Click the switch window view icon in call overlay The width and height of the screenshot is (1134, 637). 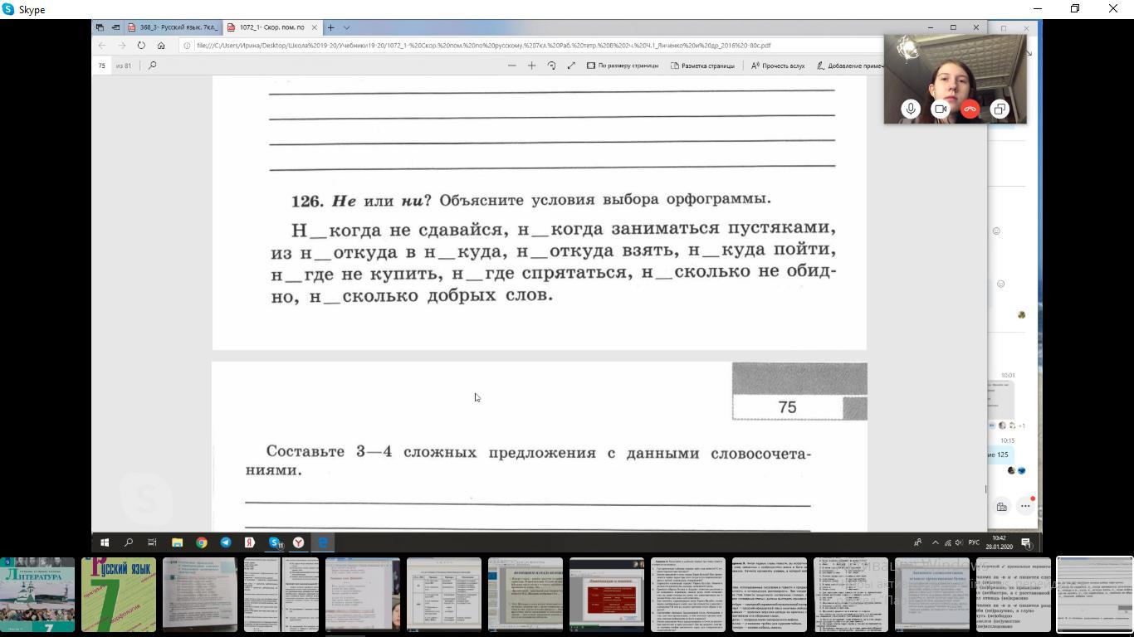(x=1000, y=109)
